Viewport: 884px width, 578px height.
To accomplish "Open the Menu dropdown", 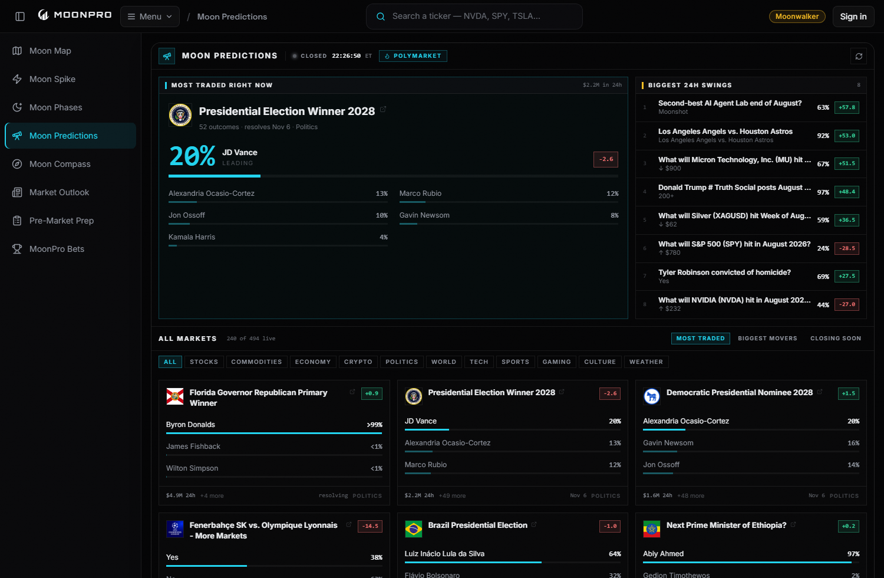I will click(150, 17).
